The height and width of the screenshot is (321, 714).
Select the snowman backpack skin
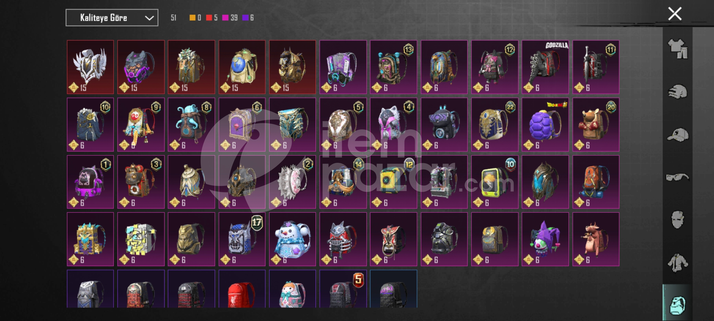tap(292, 239)
